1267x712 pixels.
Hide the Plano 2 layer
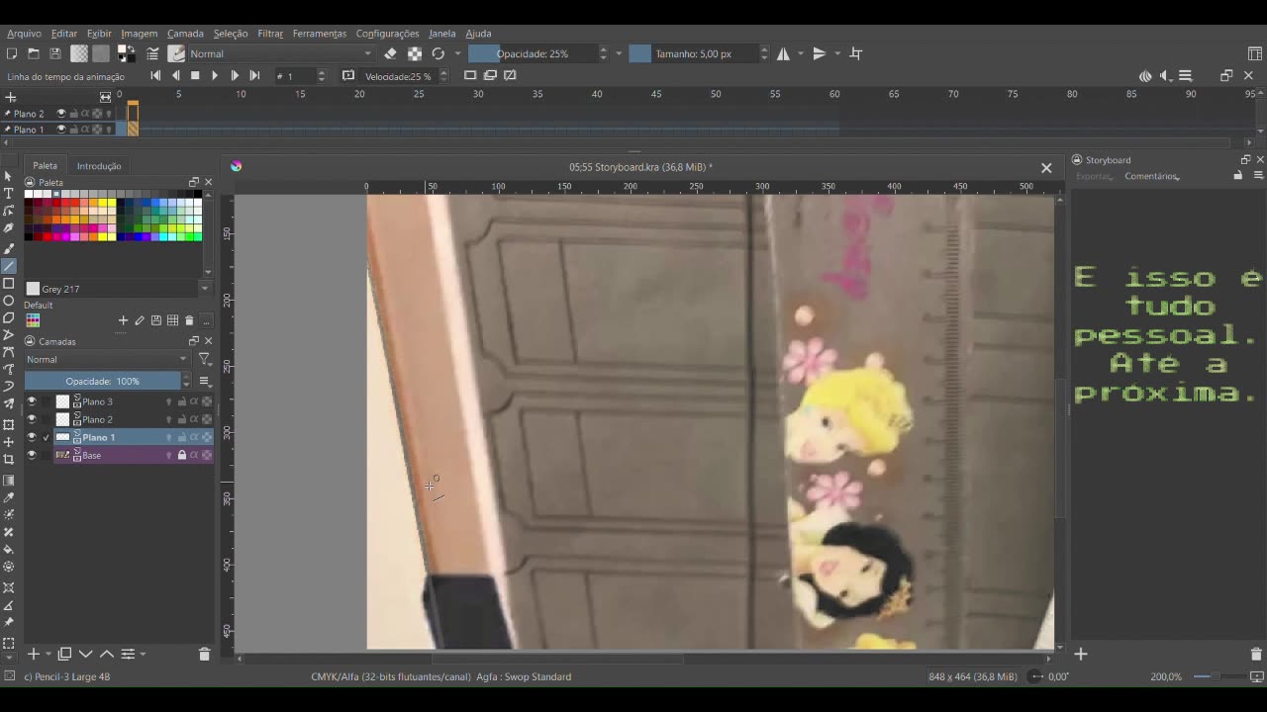point(32,419)
